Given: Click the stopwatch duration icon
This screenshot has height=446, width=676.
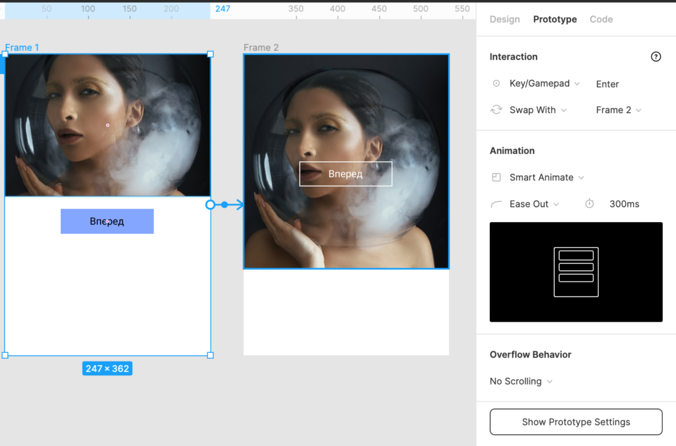Looking at the screenshot, I should [x=590, y=204].
